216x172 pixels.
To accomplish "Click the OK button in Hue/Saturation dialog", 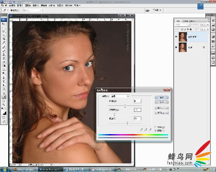I will pyautogui.click(x=162, y=98).
